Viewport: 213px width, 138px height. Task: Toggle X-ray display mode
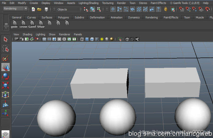[x=127, y=39]
